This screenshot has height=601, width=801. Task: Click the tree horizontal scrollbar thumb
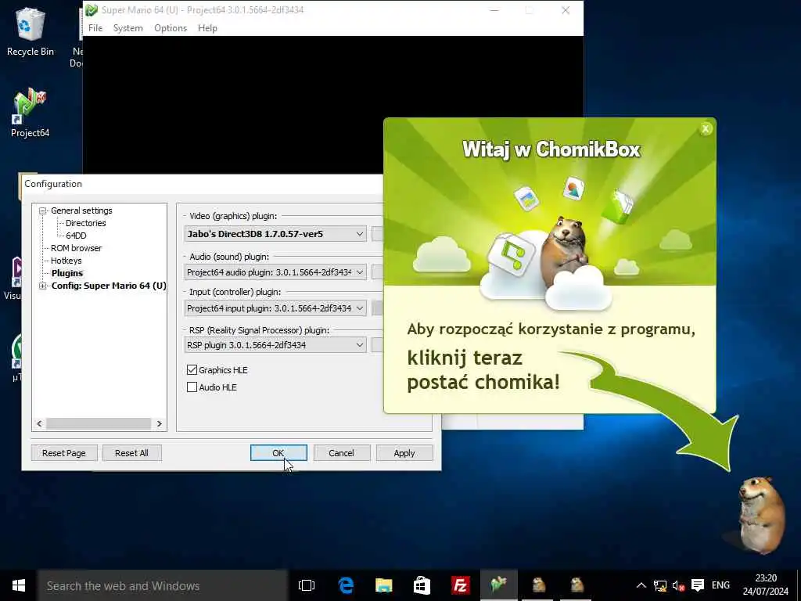tap(99, 423)
